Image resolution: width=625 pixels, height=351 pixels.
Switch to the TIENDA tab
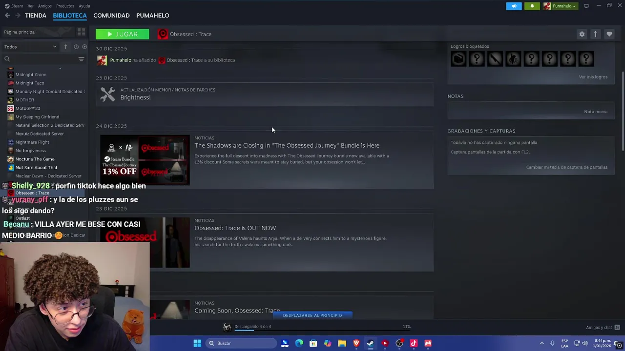coord(36,16)
